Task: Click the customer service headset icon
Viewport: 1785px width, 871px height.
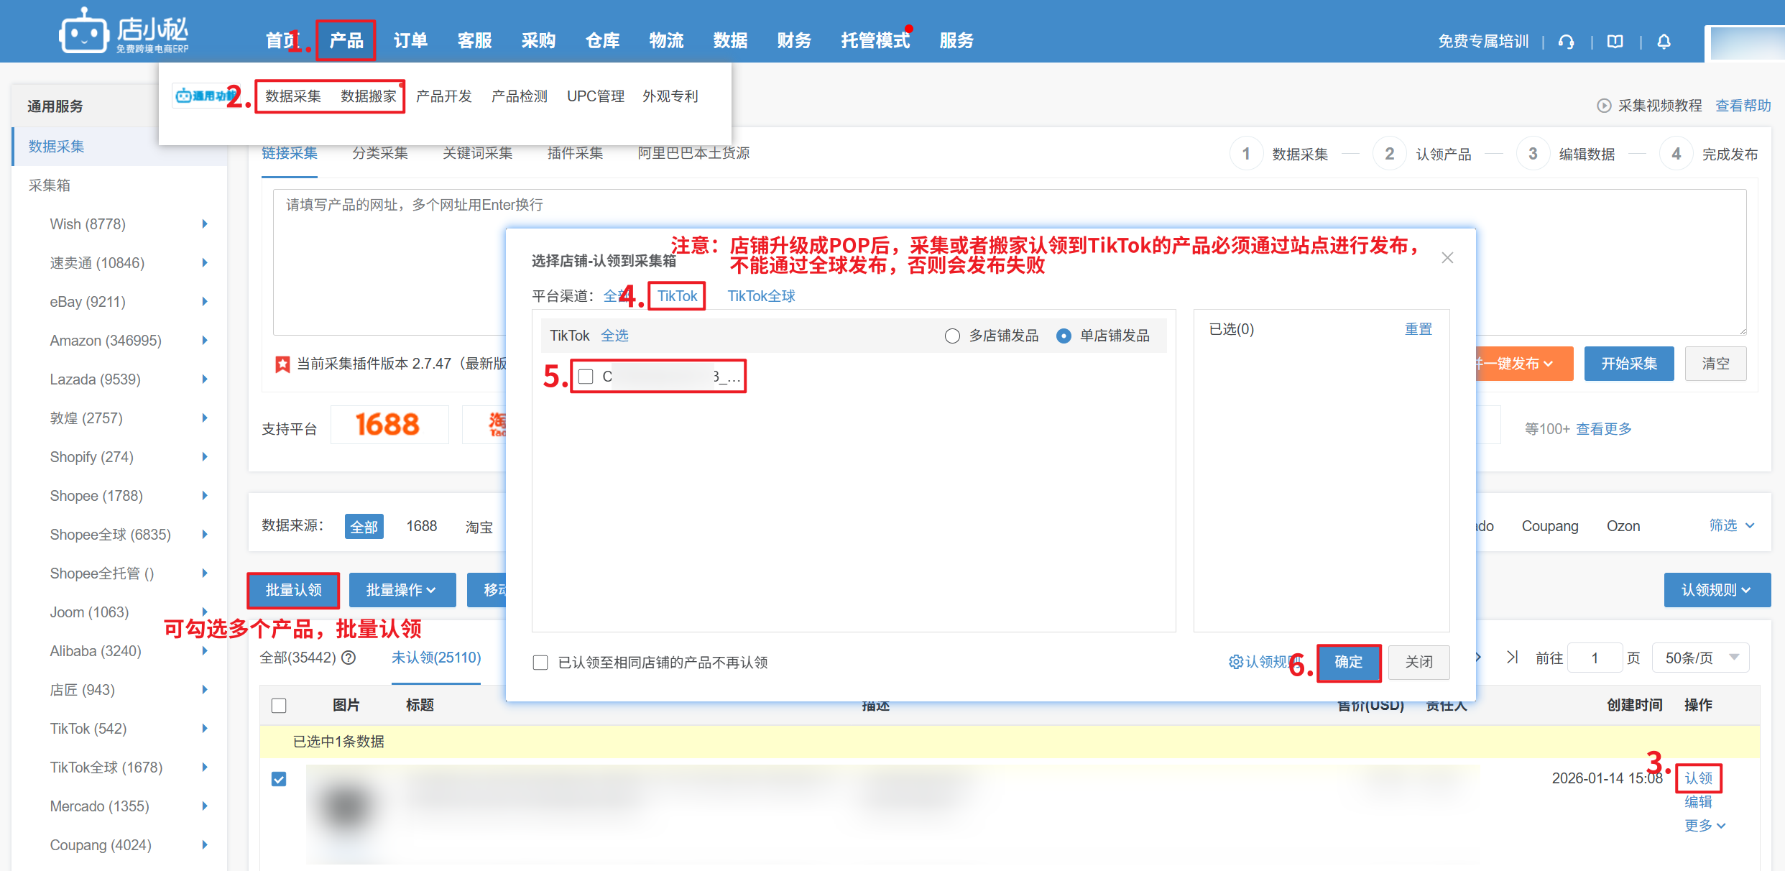Action: click(1567, 42)
